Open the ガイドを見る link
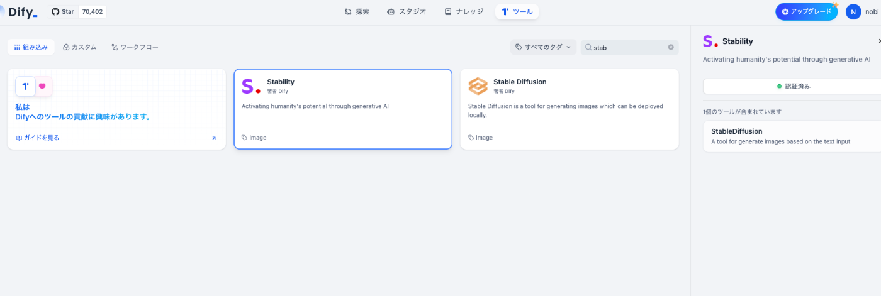The width and height of the screenshot is (881, 296). (38, 138)
